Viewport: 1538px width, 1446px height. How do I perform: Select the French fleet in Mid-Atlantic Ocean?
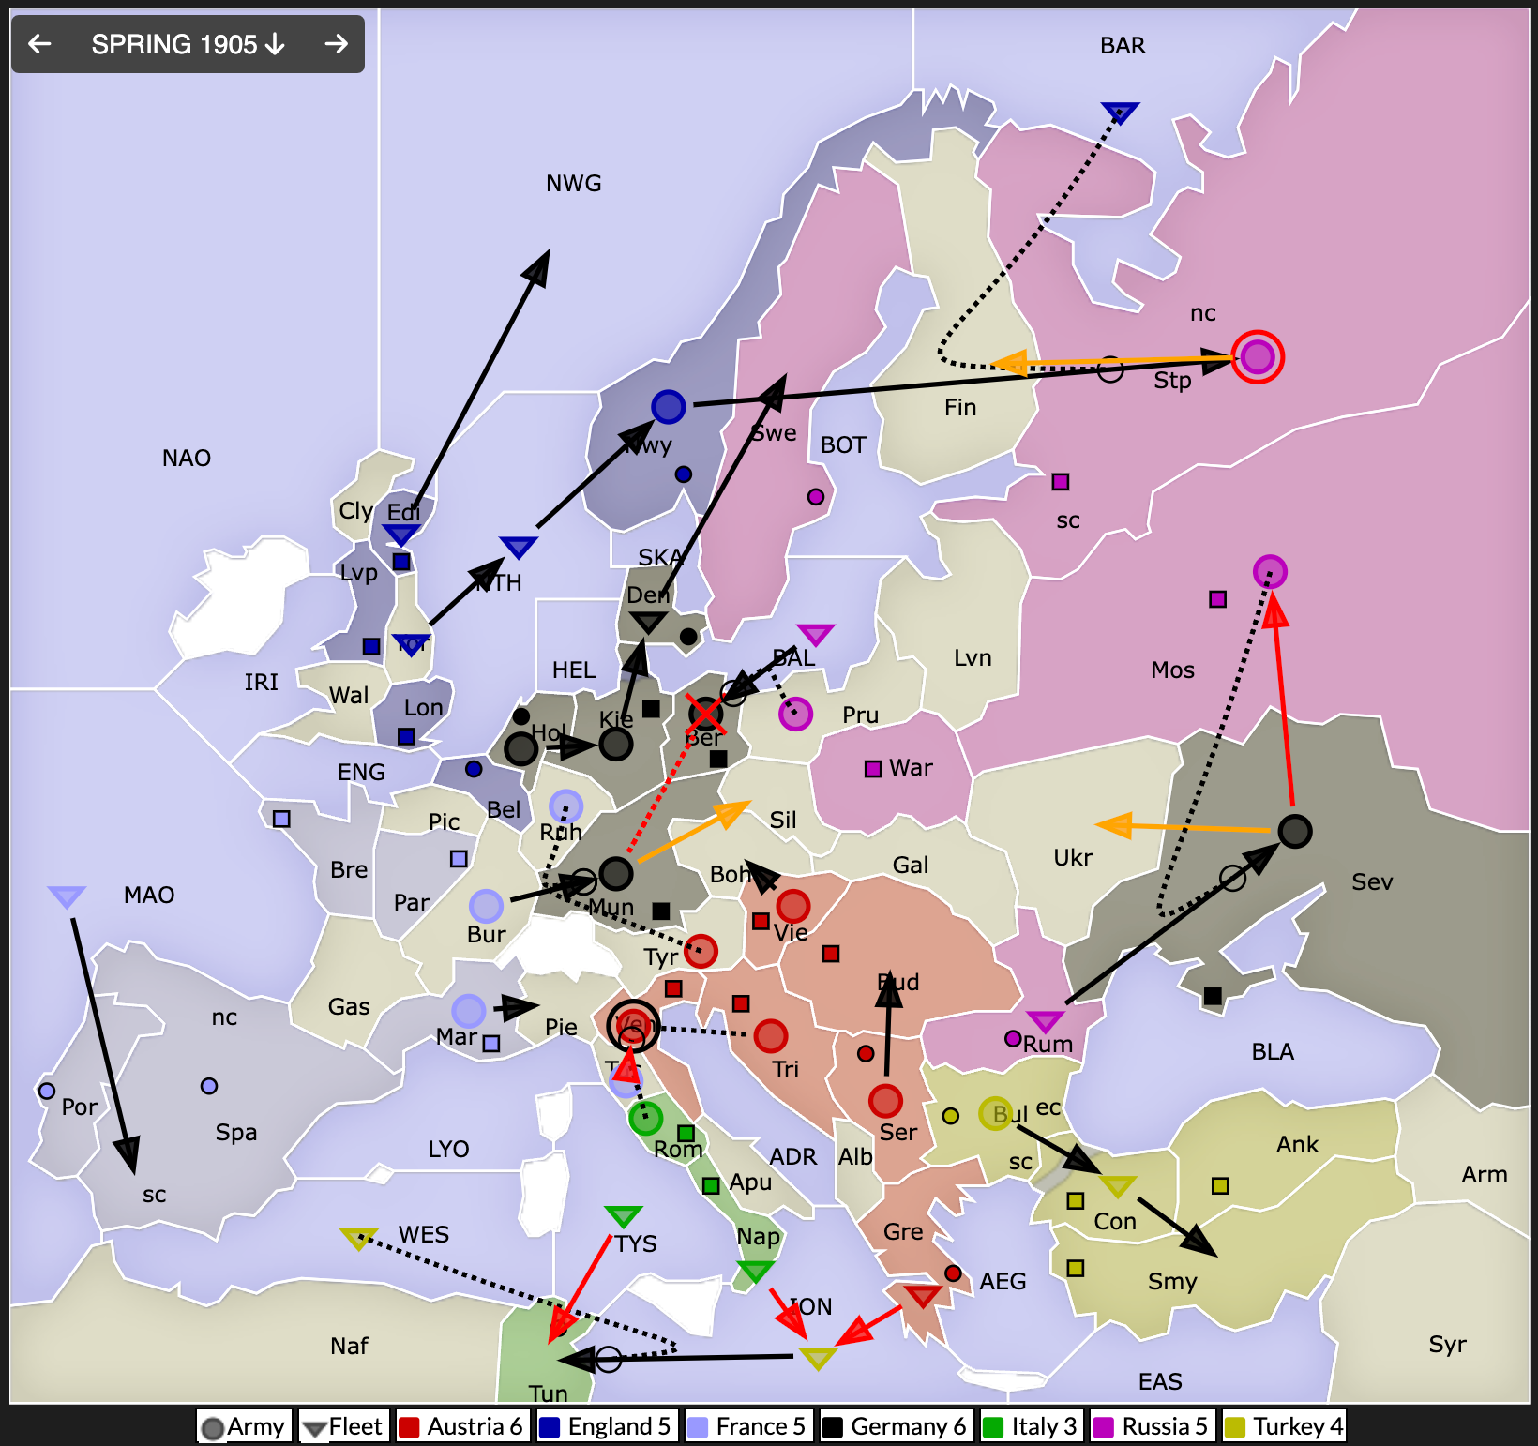click(x=67, y=896)
